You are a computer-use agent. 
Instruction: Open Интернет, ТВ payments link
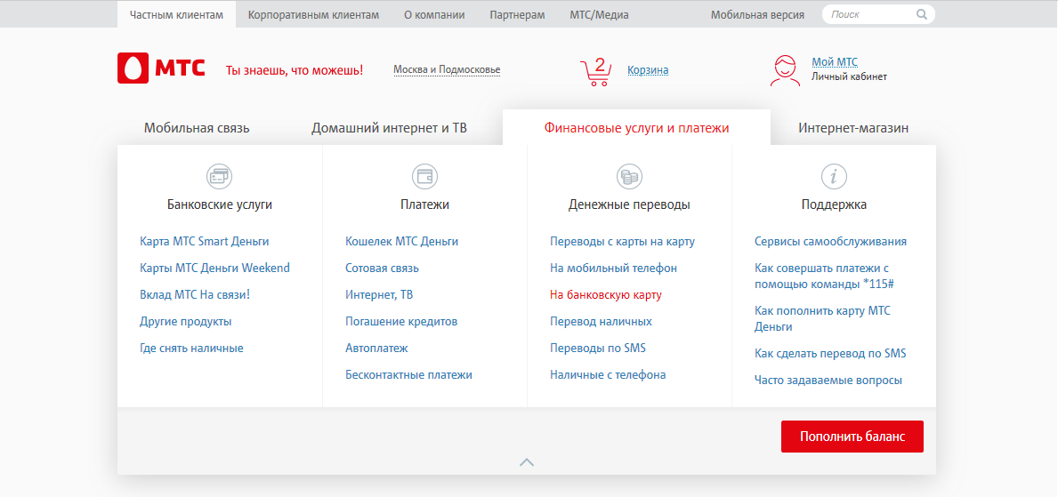pos(379,294)
